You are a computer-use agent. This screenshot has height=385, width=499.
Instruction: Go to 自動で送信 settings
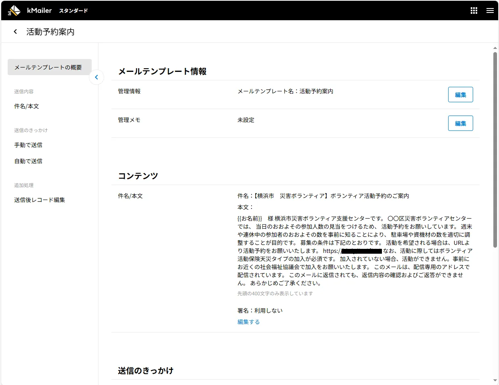point(28,161)
